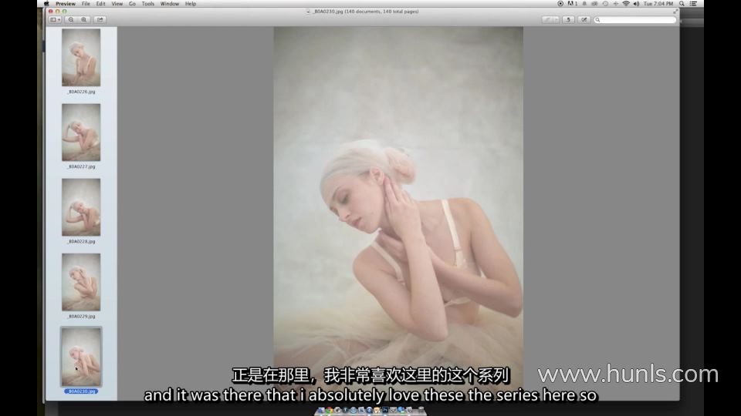741x416 pixels.
Task: Click the Share toolbar button
Action: (x=100, y=20)
